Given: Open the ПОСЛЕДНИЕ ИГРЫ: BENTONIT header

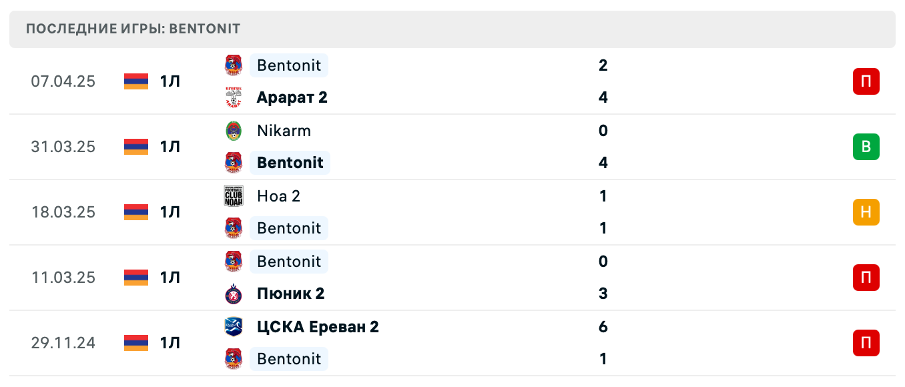Looking at the screenshot, I should (132, 29).
